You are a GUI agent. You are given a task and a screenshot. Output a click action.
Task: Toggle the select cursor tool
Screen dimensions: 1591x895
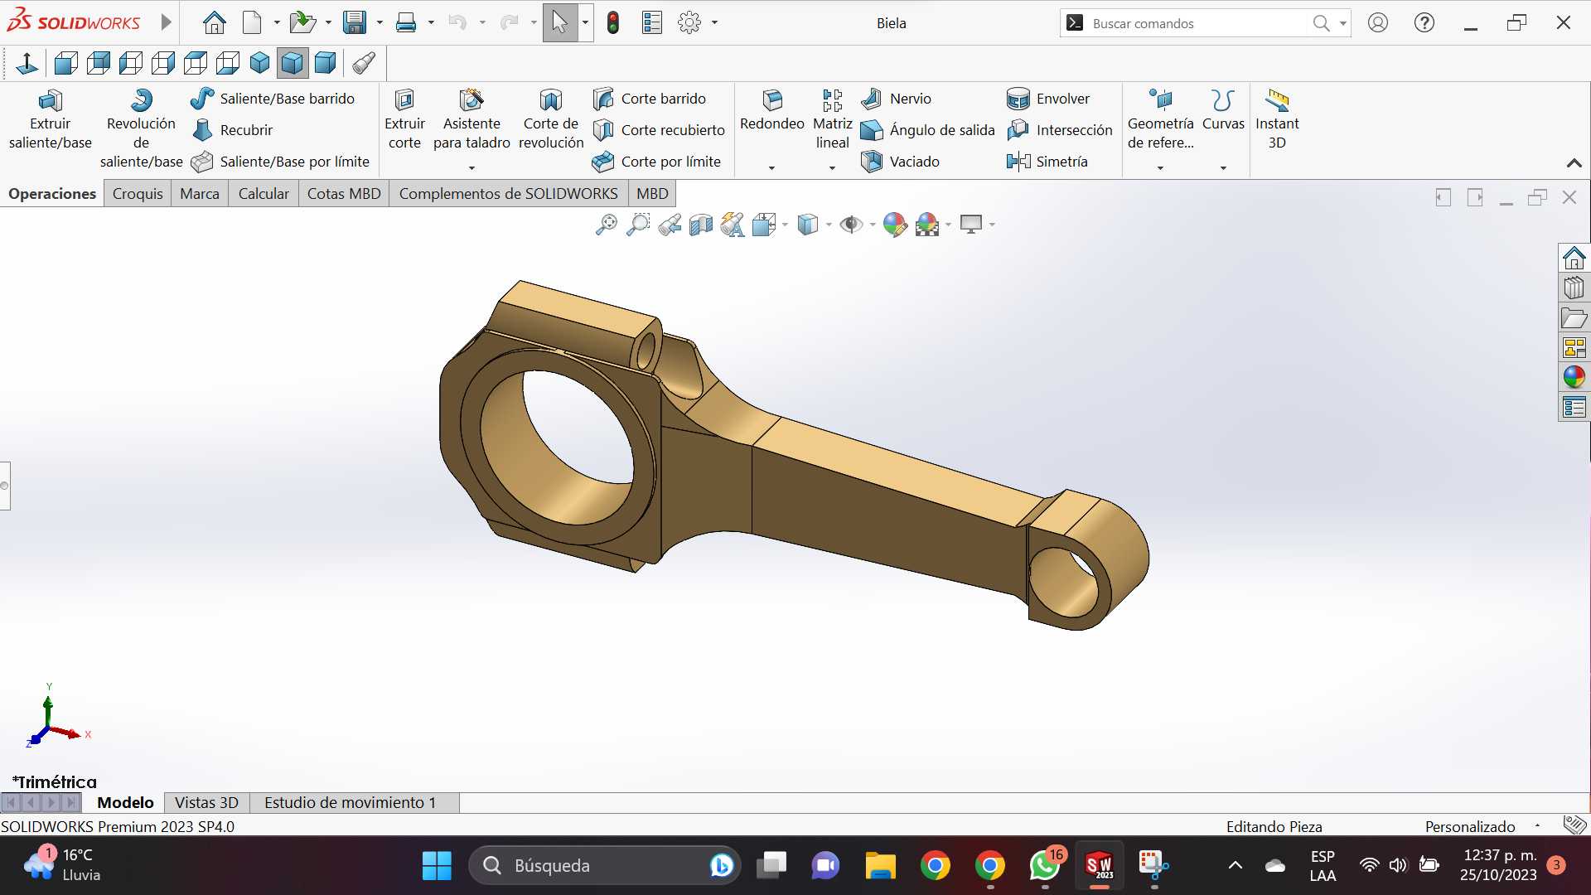tap(560, 23)
